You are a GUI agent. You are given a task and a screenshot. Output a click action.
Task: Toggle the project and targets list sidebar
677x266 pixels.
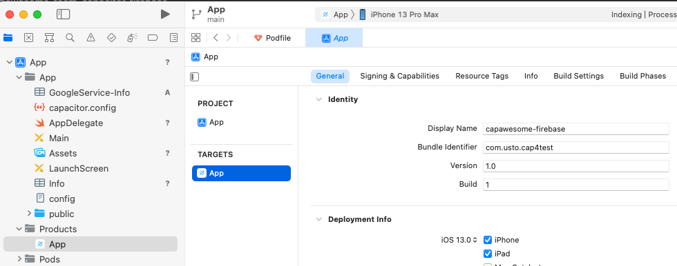(195, 76)
